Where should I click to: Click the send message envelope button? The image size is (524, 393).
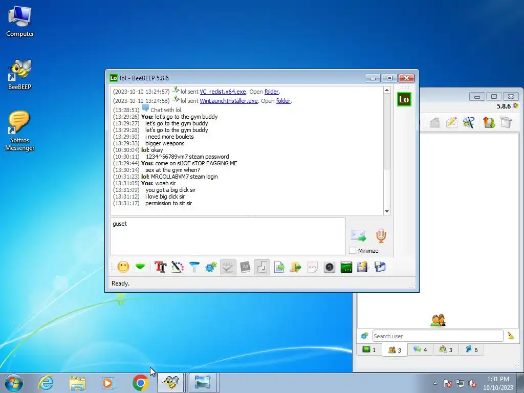coord(358,235)
